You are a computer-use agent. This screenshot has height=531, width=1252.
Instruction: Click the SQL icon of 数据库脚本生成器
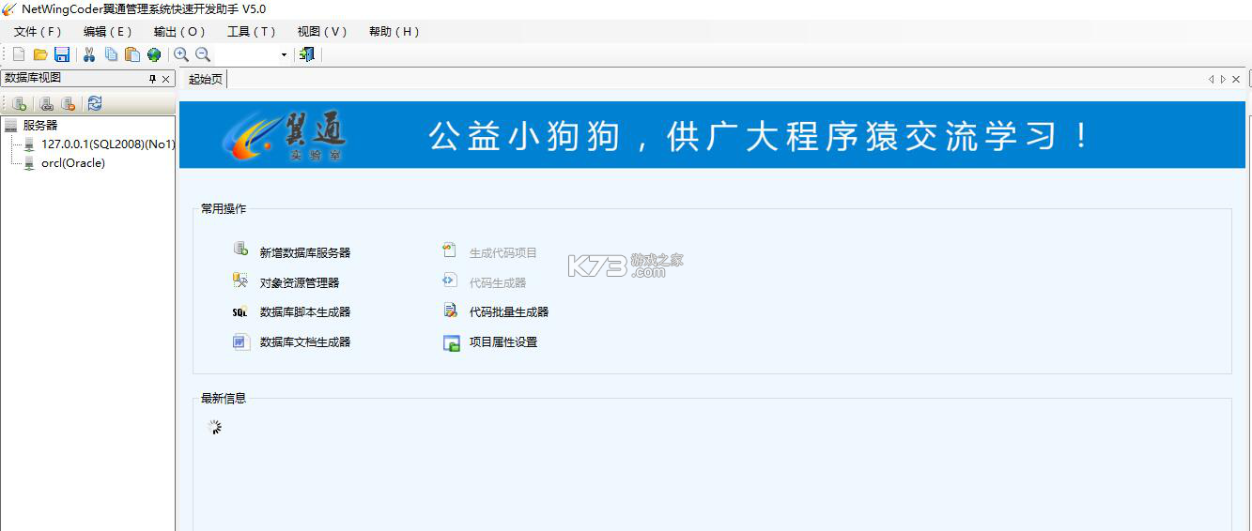tap(240, 312)
